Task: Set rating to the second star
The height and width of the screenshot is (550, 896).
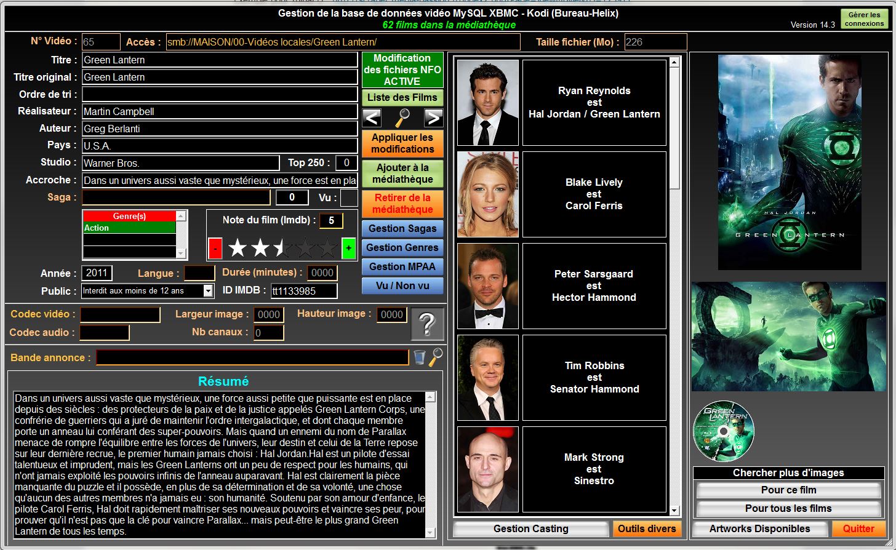Action: [x=260, y=249]
